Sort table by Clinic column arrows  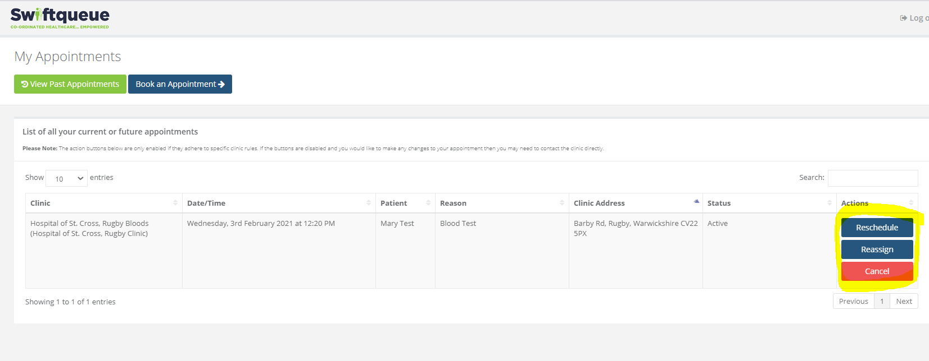tap(175, 203)
